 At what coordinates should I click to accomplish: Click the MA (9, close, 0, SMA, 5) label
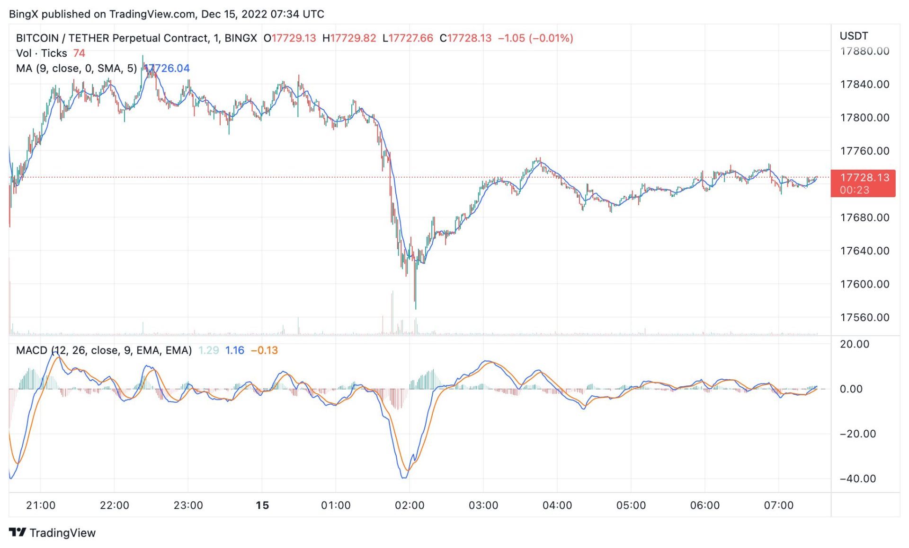point(76,68)
